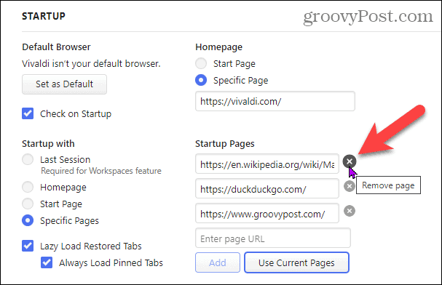
Task: Click the Wikipedia startup page URL field
Action: pos(267,164)
